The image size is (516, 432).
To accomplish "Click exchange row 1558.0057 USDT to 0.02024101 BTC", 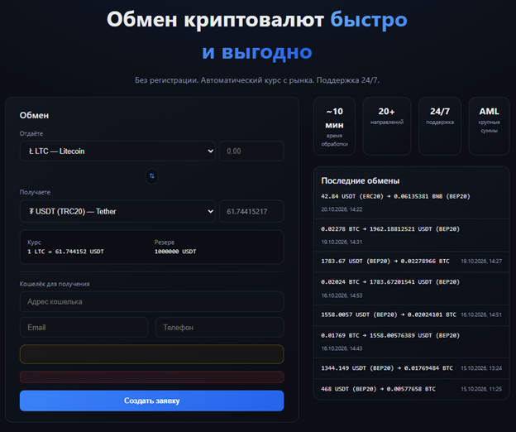I will pyautogui.click(x=411, y=315).
